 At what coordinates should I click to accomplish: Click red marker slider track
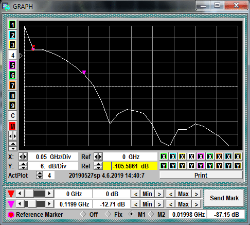(x=34, y=194)
